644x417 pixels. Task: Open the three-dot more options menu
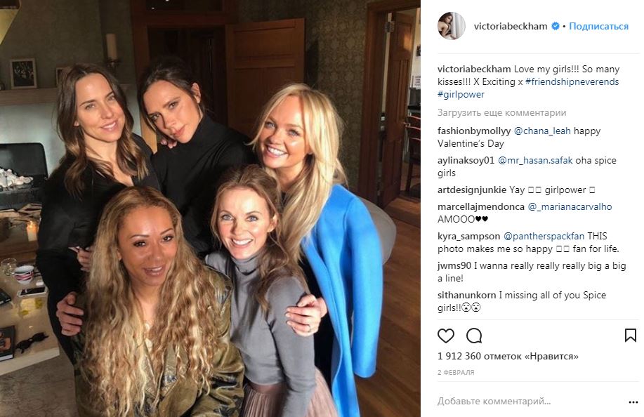[633, 402]
